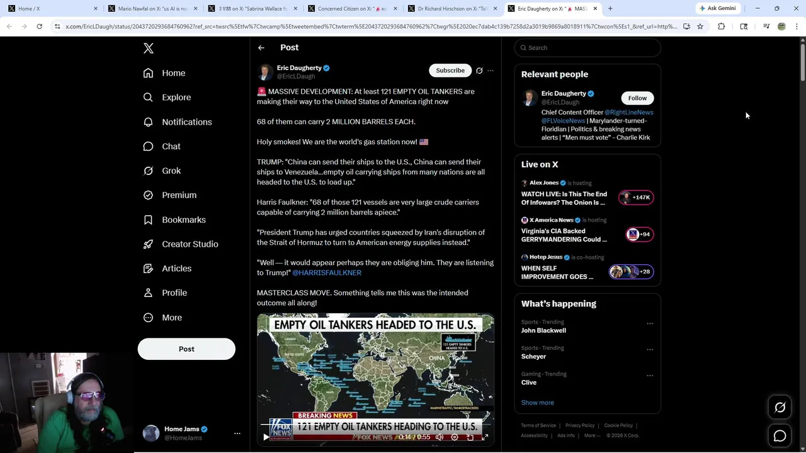Screen dimensions: 806x453
Task: Open Creator Studio
Action: [x=181, y=244]
